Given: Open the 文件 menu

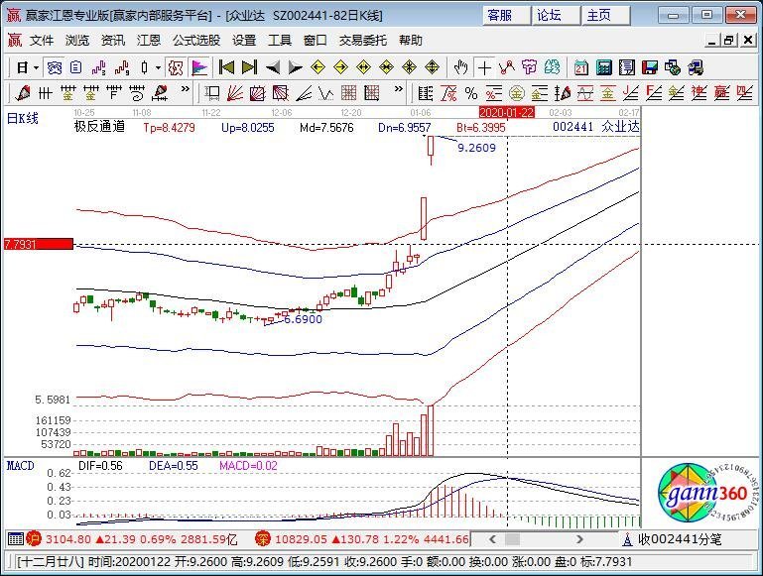Looking at the screenshot, I should (42, 41).
